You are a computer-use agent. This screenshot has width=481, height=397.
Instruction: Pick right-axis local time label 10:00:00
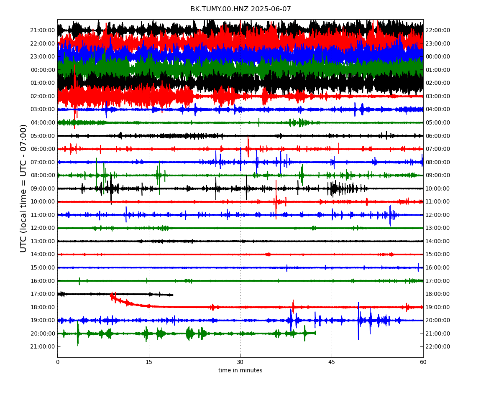[x=438, y=188]
